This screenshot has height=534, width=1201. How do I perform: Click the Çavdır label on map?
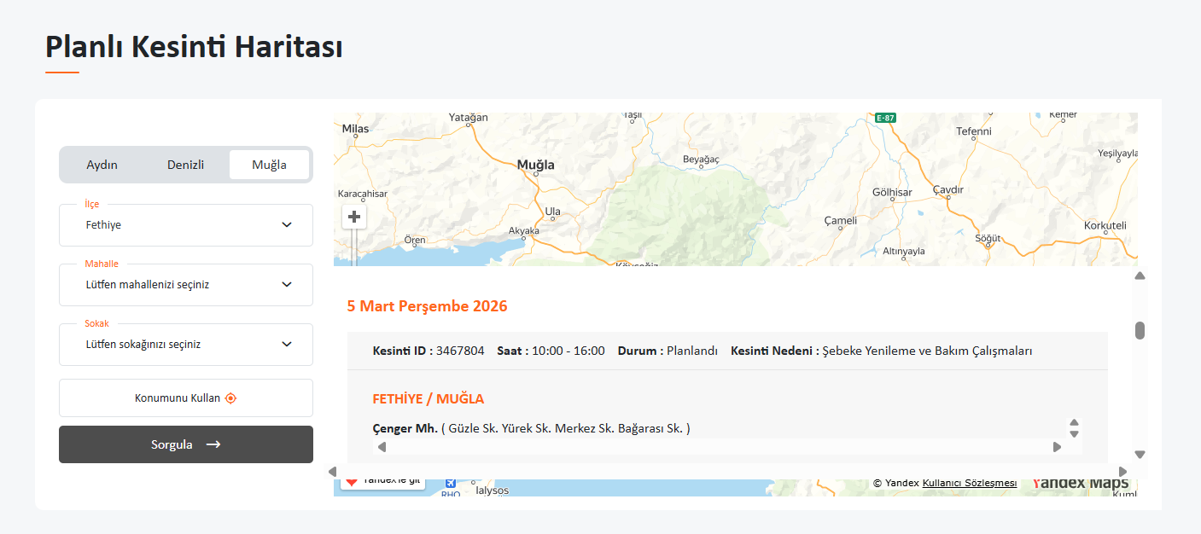tap(948, 189)
